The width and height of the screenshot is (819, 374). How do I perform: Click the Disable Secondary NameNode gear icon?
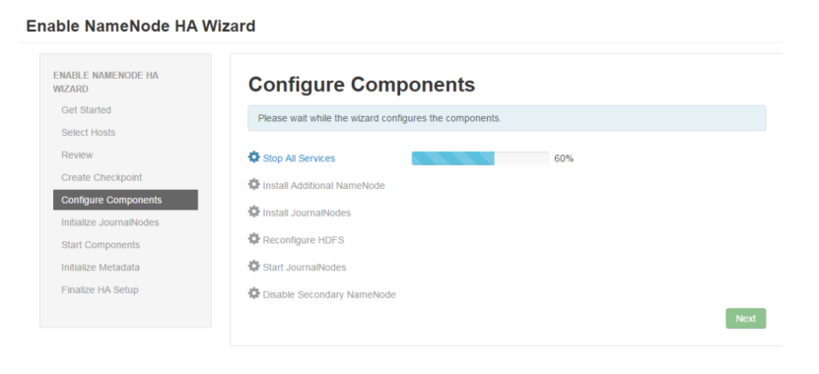(254, 293)
